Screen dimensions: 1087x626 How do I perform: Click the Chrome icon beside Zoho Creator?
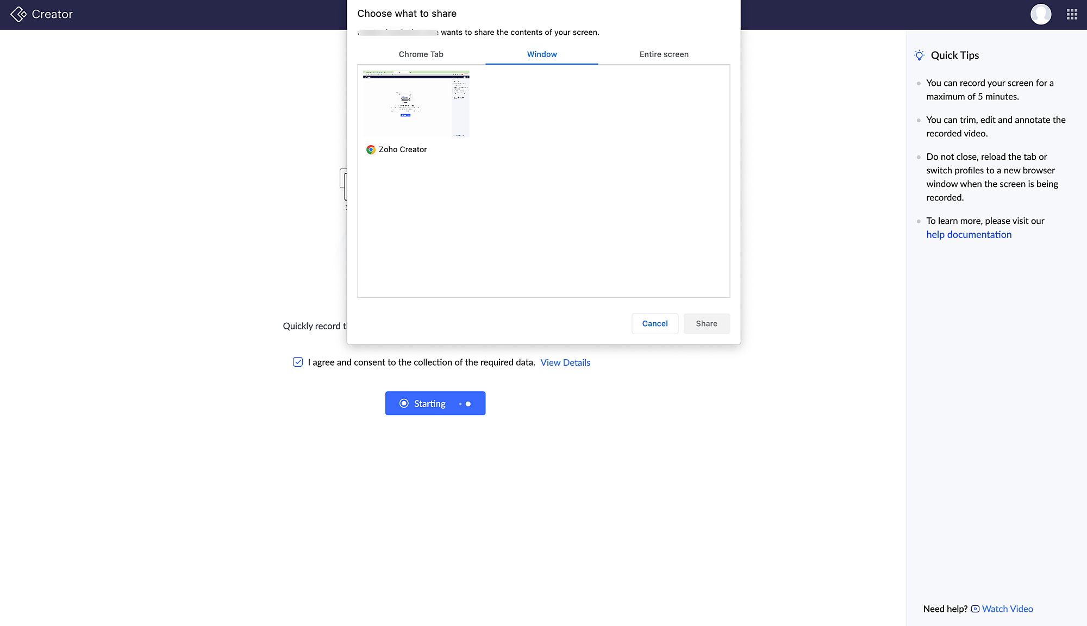(x=371, y=149)
